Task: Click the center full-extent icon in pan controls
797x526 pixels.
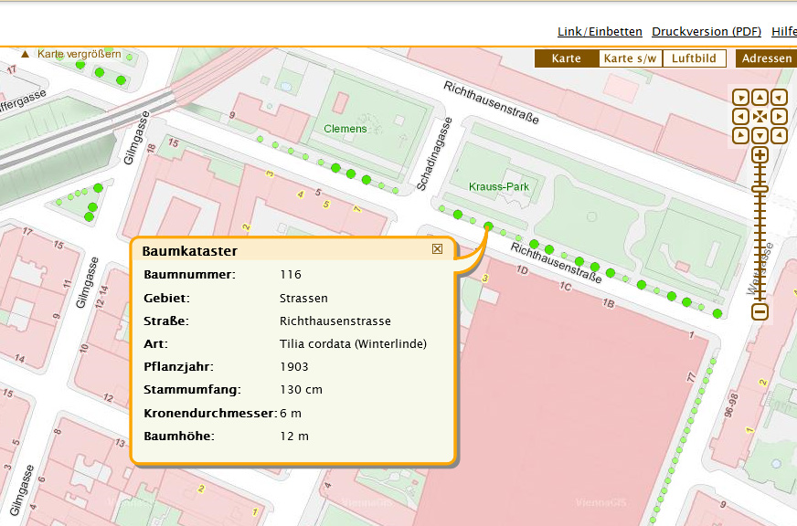Action: tap(760, 117)
